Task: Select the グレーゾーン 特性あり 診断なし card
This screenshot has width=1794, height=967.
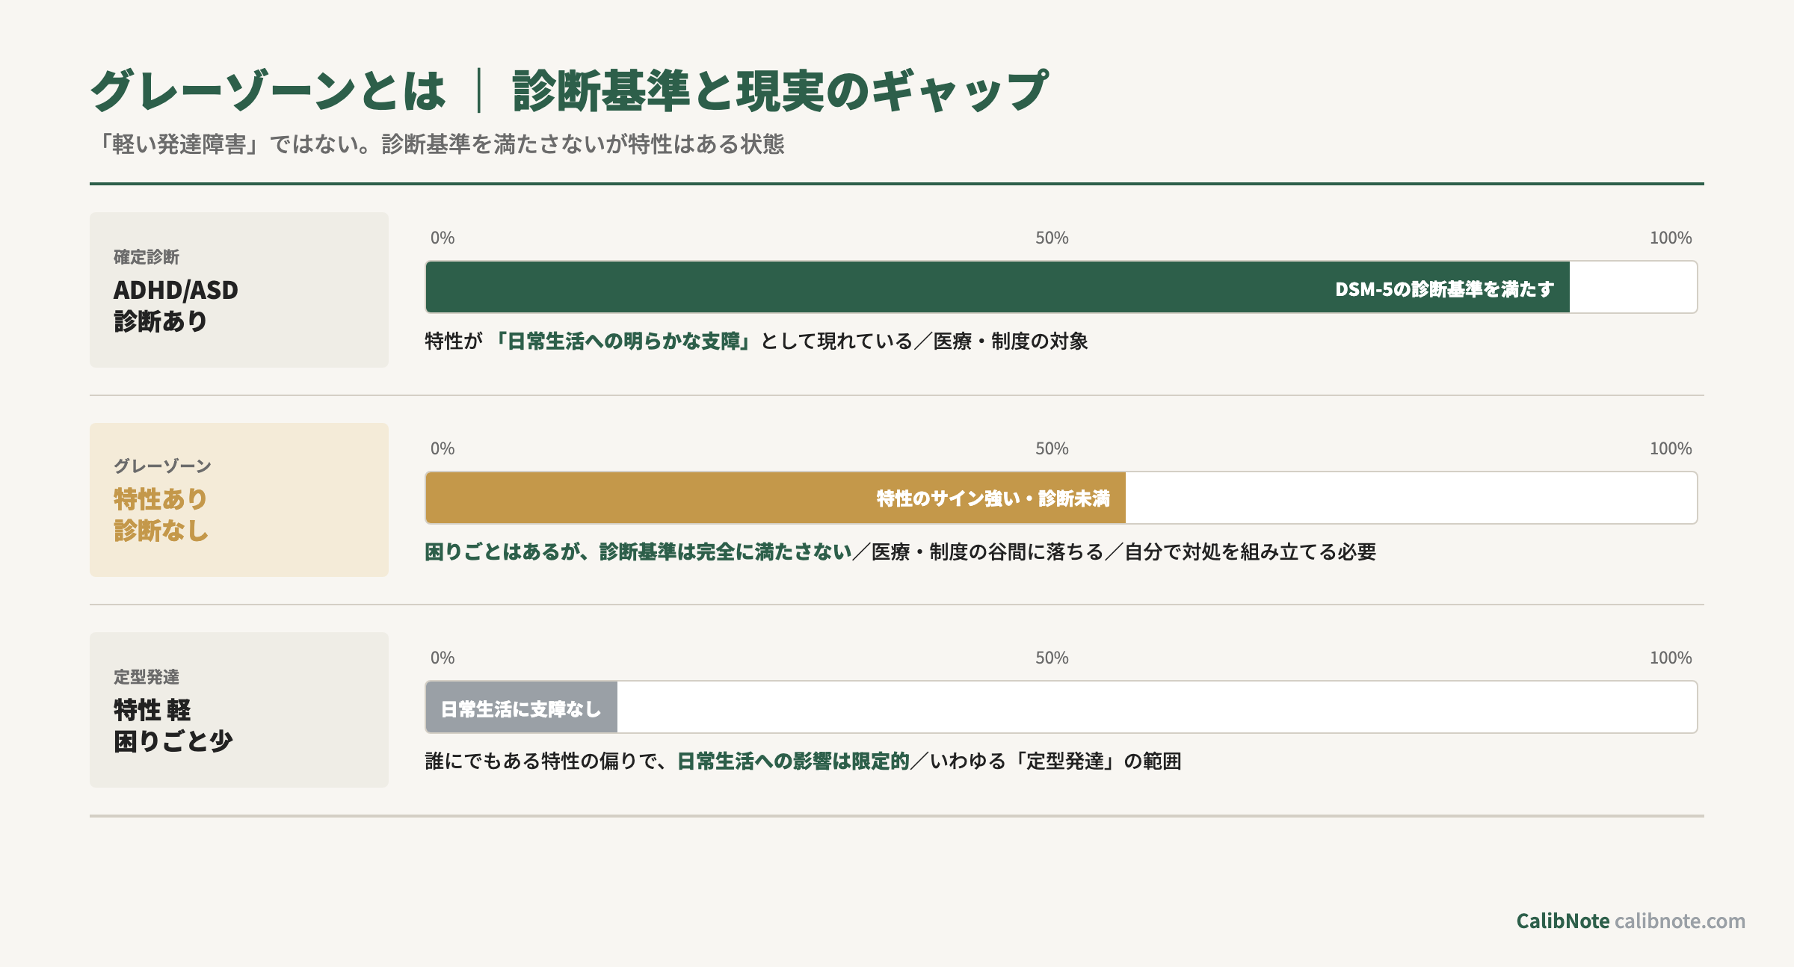Action: point(239,500)
